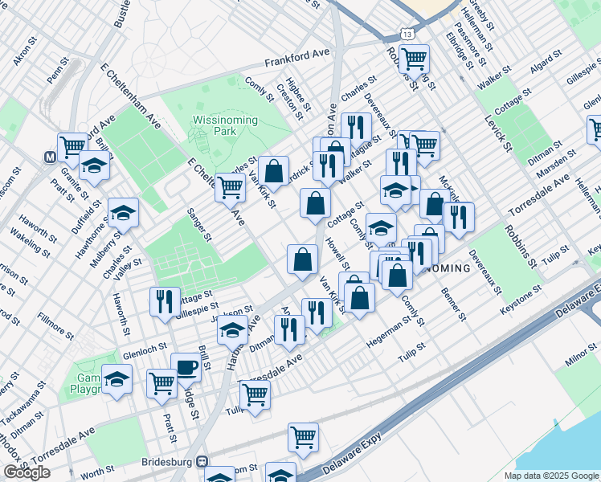Click the coffee cup marker near Brill St
Viewport: 601px width, 482px height.
pyautogui.click(x=186, y=370)
